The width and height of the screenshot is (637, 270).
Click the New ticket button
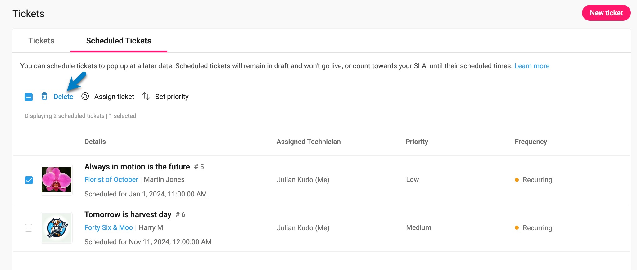(606, 13)
